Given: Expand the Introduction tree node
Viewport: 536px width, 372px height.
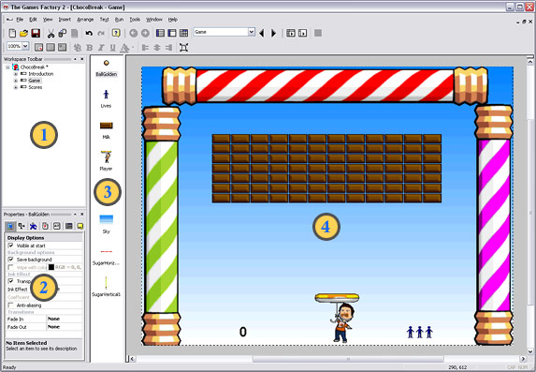Looking at the screenshot, I should tap(15, 74).
